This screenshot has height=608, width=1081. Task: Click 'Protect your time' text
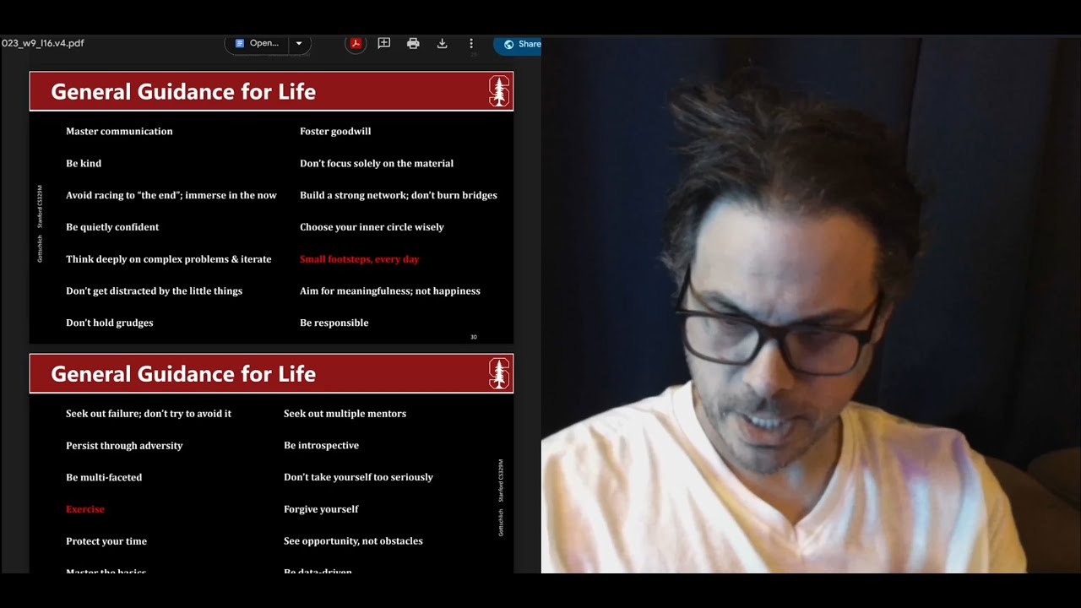tap(106, 541)
